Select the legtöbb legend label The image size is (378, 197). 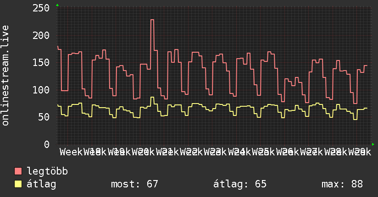tap(47, 171)
